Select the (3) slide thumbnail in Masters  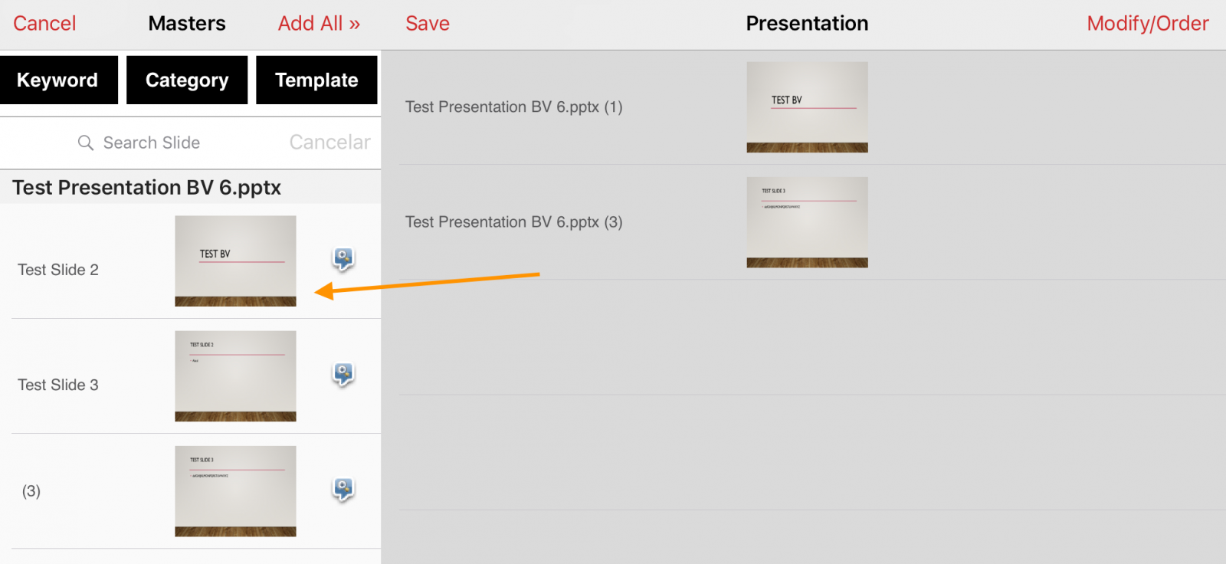tap(235, 490)
